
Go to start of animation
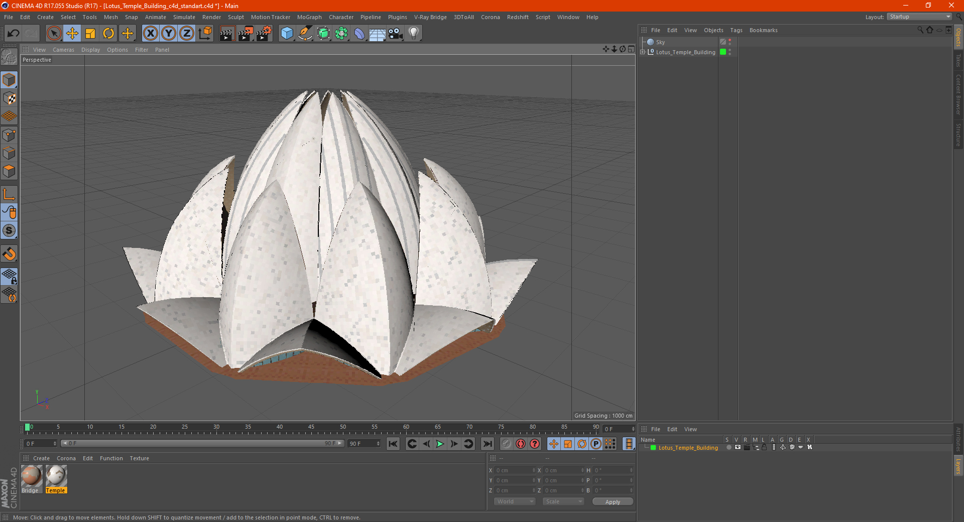[x=393, y=444]
